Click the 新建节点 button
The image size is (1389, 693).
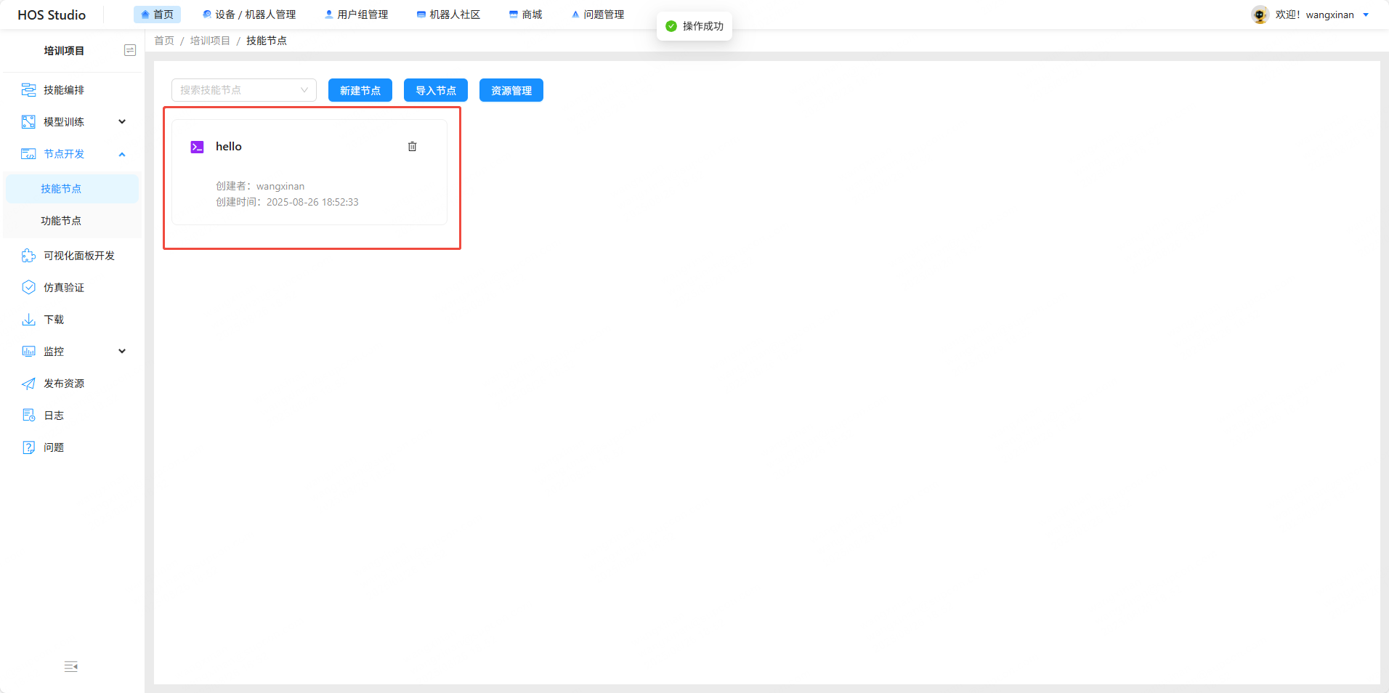point(360,90)
